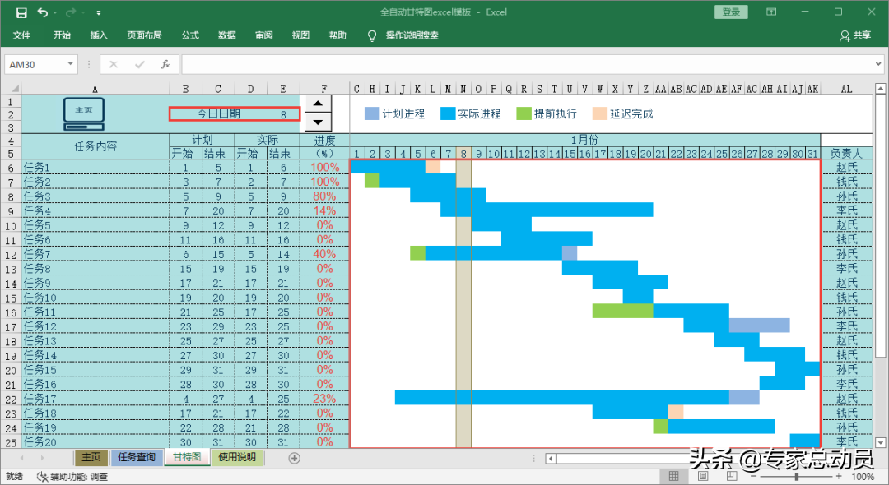The height and width of the screenshot is (485, 889).
Task: Click the 实际进程 legend color swatch
Action: [x=448, y=113]
